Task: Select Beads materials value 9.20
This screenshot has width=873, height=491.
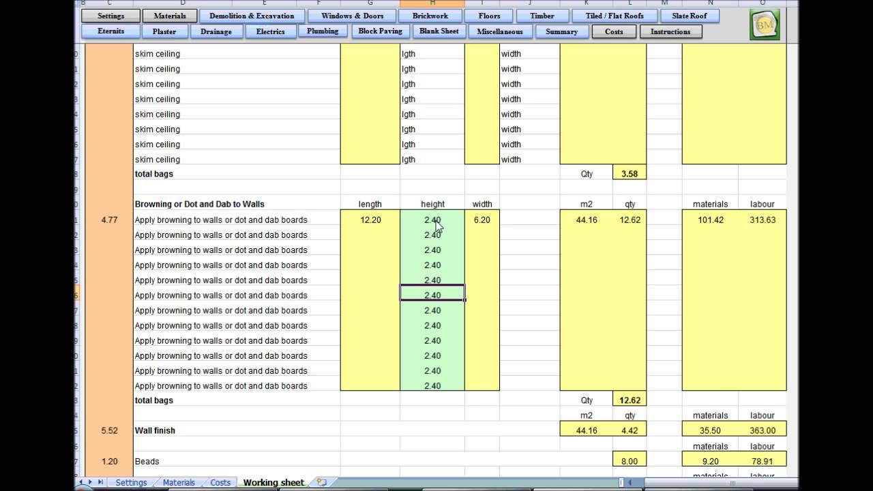Action: [x=710, y=461]
